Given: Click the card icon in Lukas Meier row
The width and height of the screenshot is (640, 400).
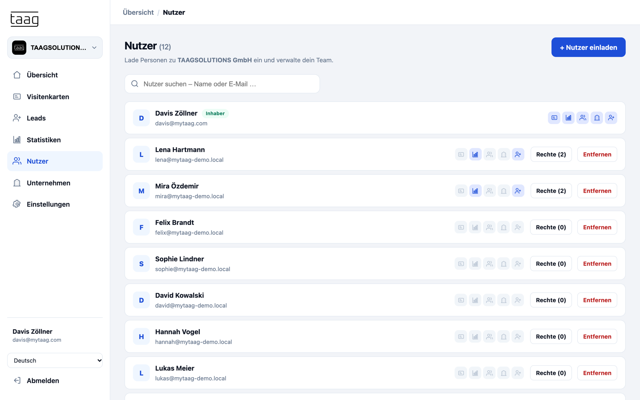Looking at the screenshot, I should [x=461, y=373].
